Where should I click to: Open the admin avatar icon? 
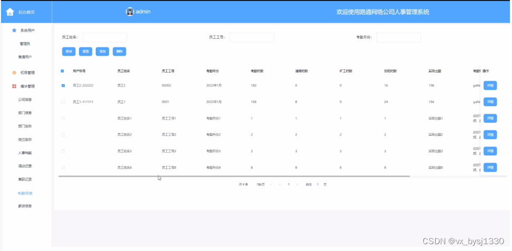point(130,12)
